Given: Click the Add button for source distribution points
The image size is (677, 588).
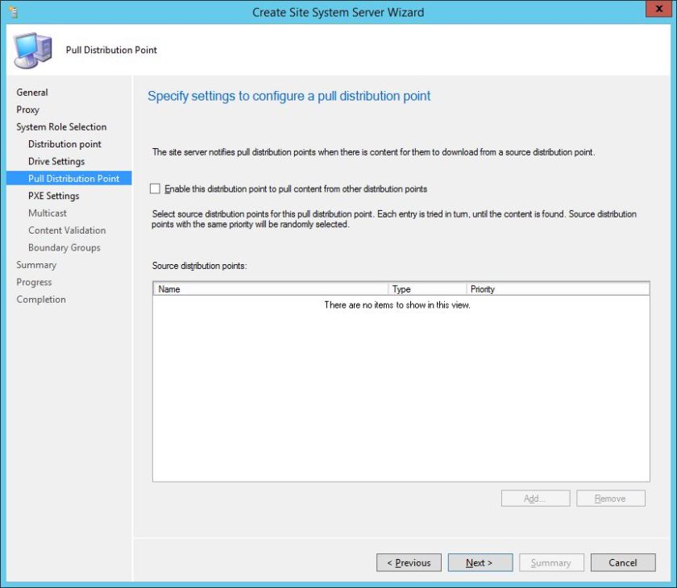Looking at the screenshot, I should tap(535, 498).
